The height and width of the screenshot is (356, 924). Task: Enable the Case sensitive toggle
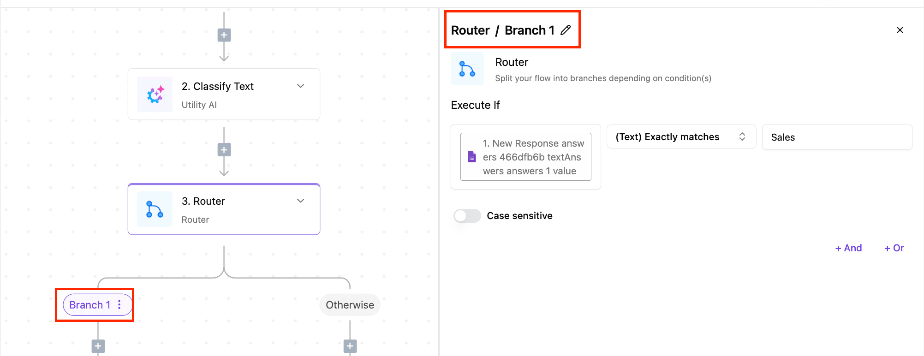tap(467, 216)
